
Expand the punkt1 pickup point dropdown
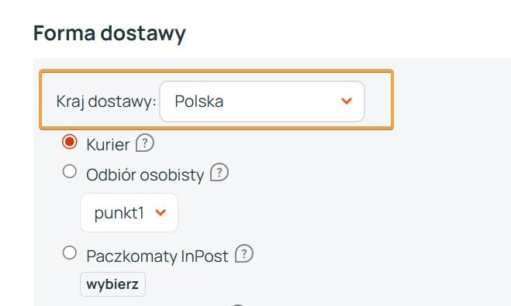click(129, 212)
